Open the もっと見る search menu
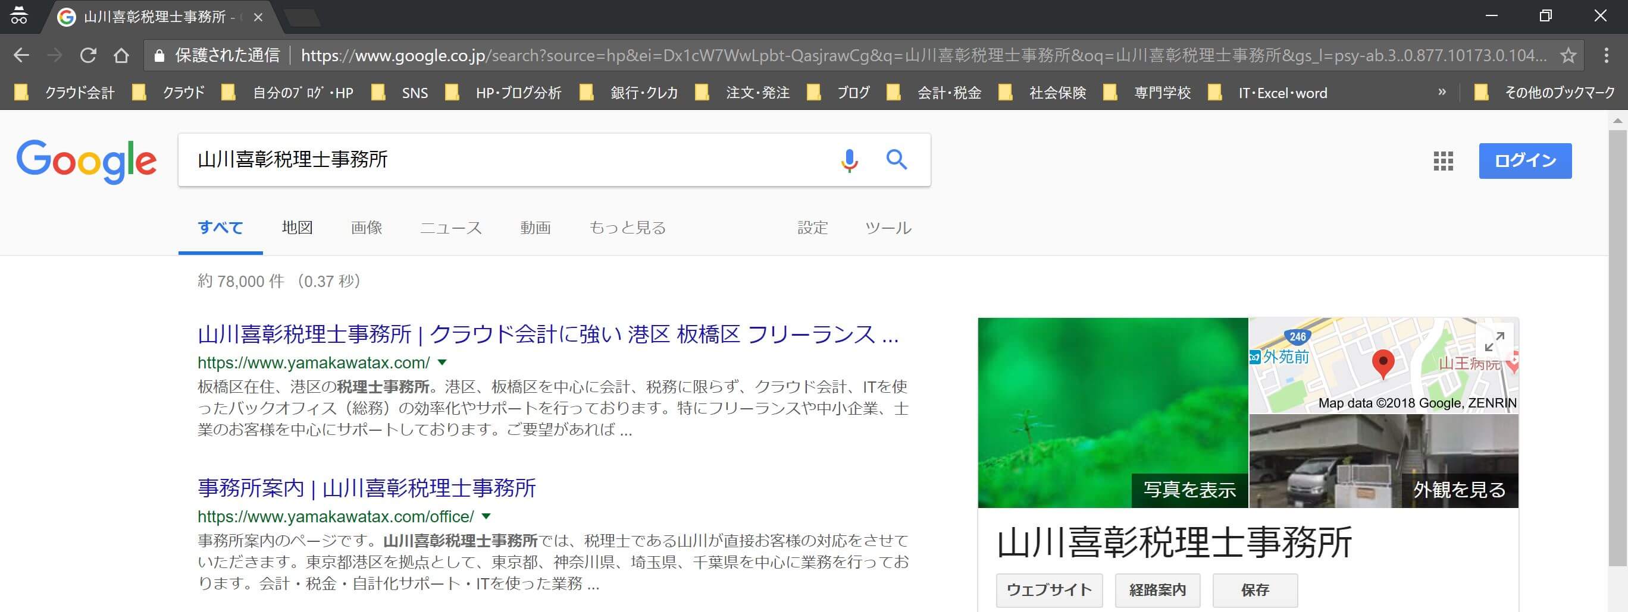The height and width of the screenshot is (612, 1628). (628, 227)
